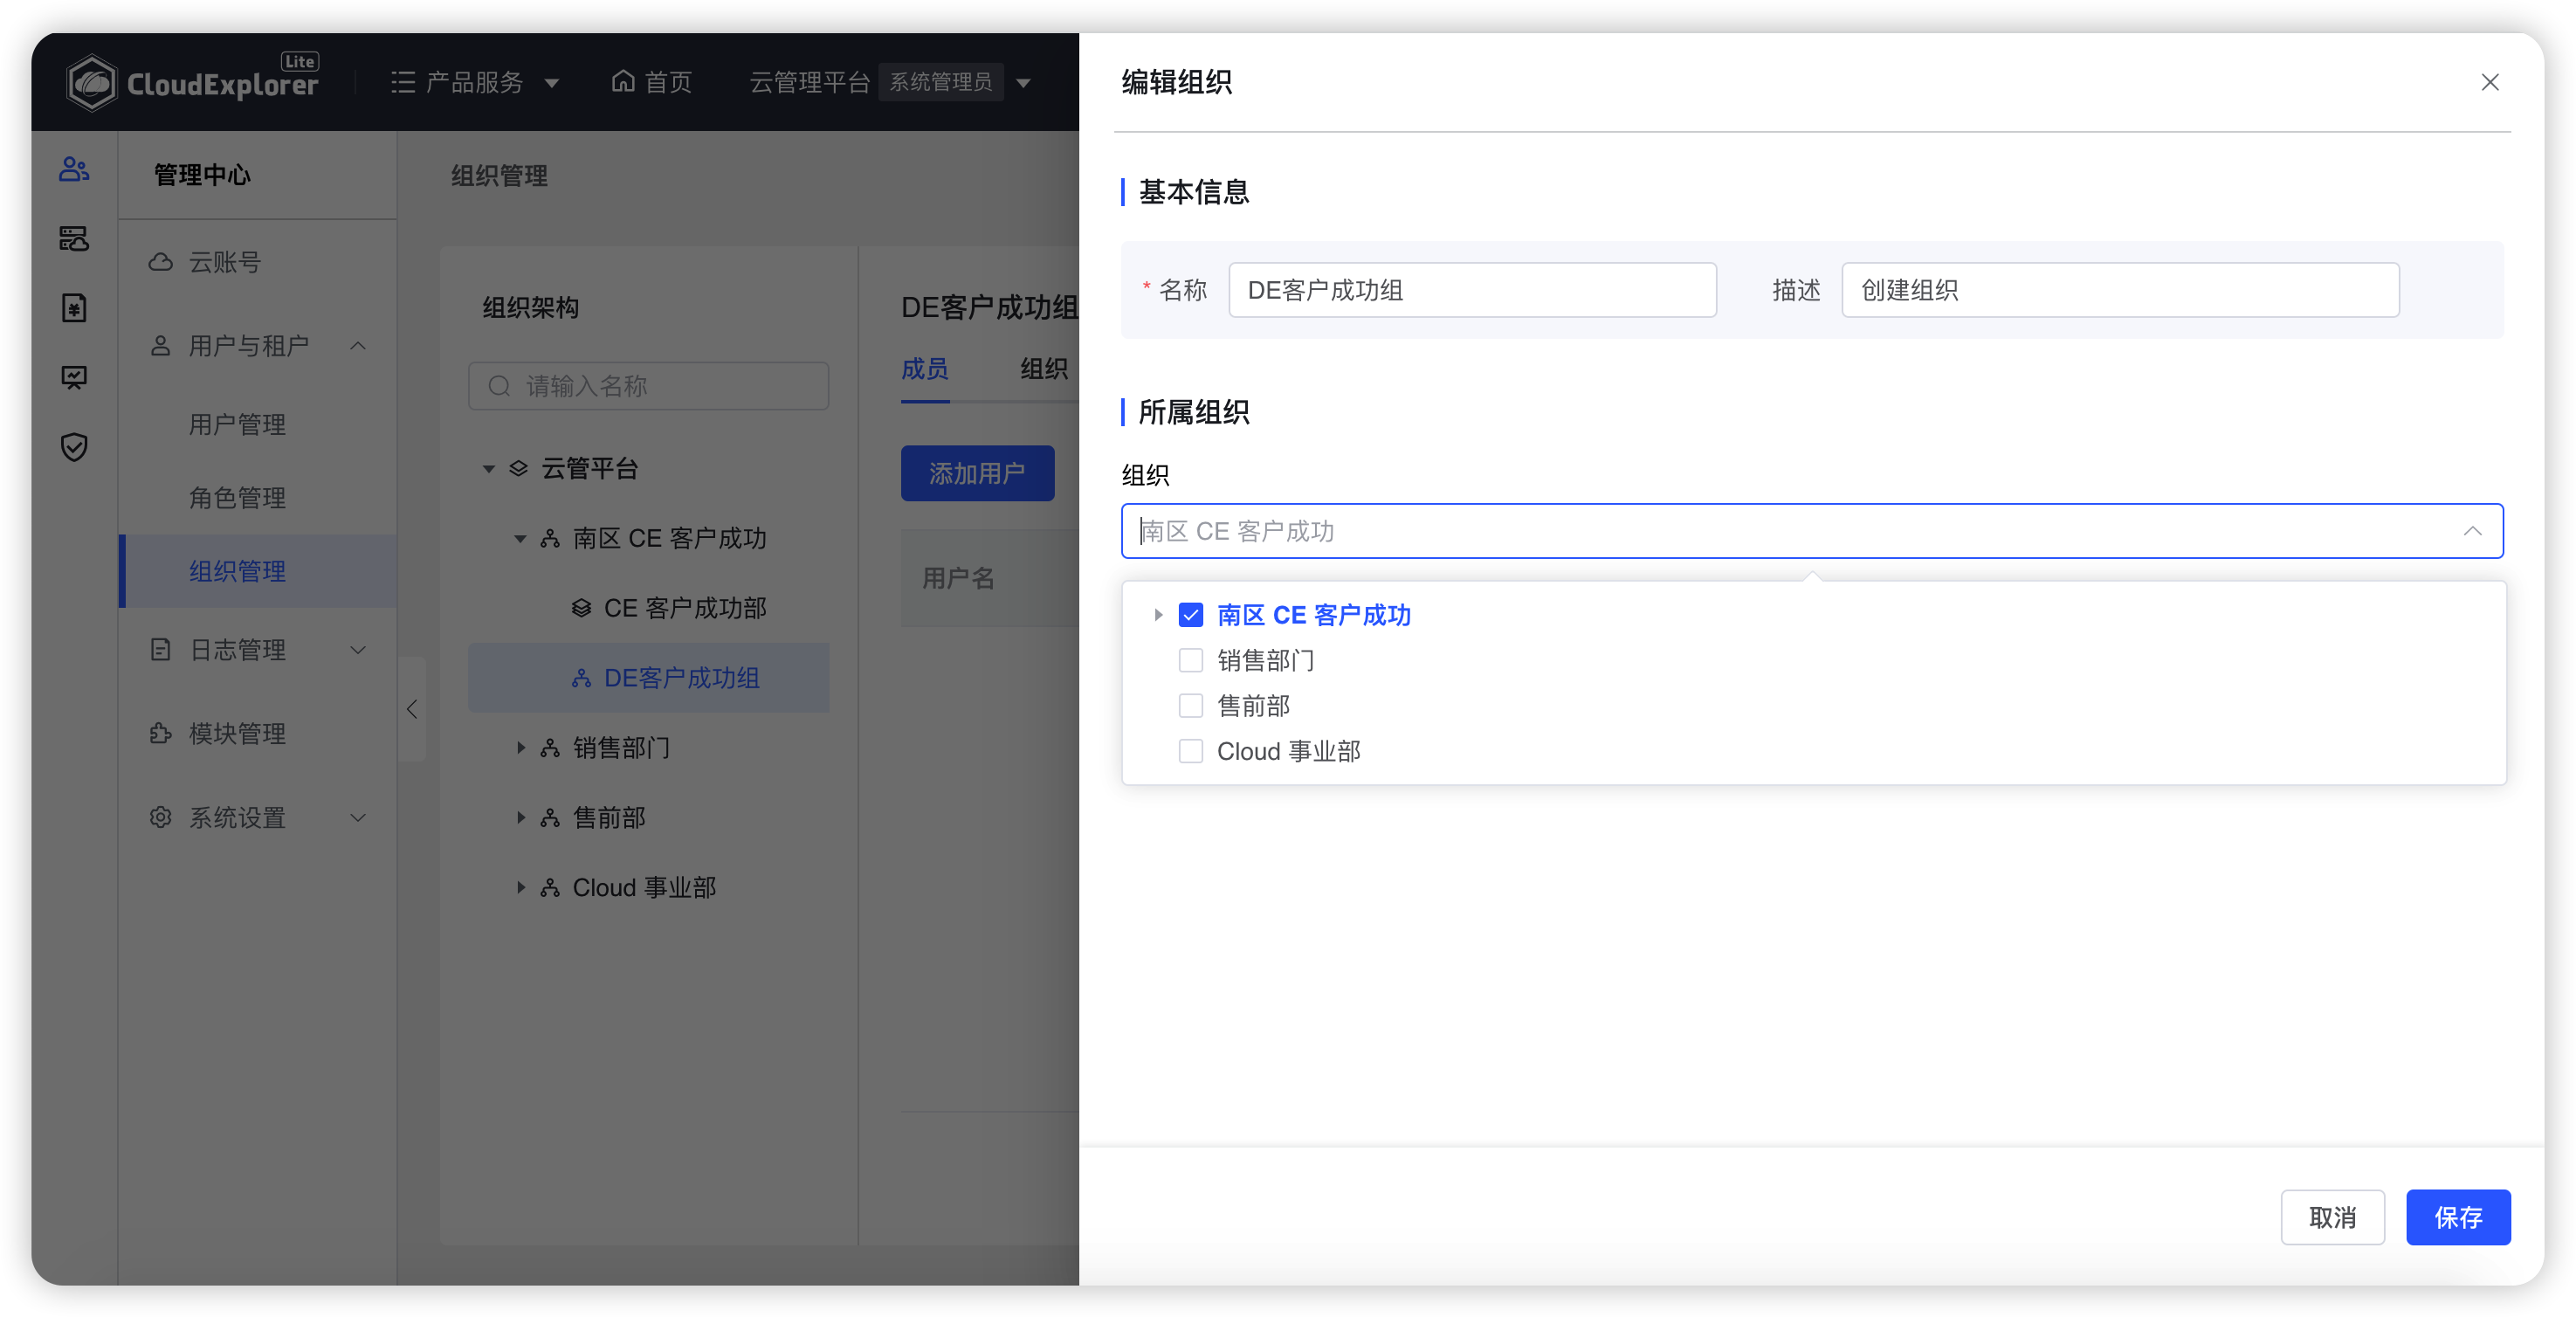Click the 请输入名称 search field
The image size is (2576, 1317).
coord(649,386)
